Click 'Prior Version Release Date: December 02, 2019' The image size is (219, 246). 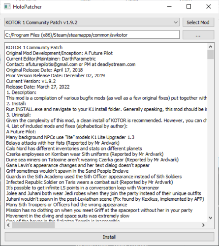tap(56, 76)
